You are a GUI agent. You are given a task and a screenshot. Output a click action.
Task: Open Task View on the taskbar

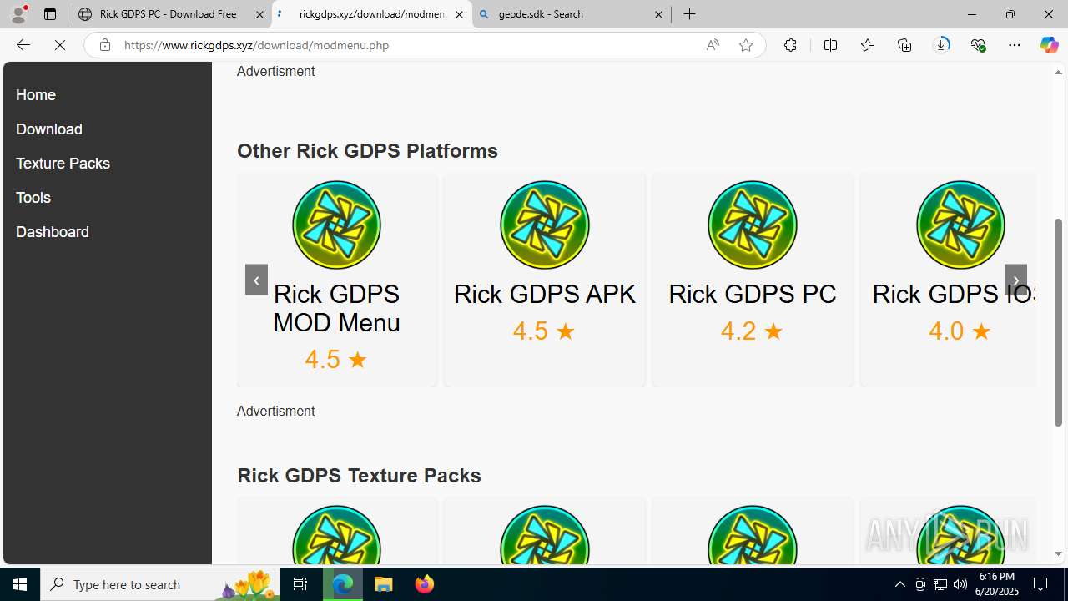point(300,584)
